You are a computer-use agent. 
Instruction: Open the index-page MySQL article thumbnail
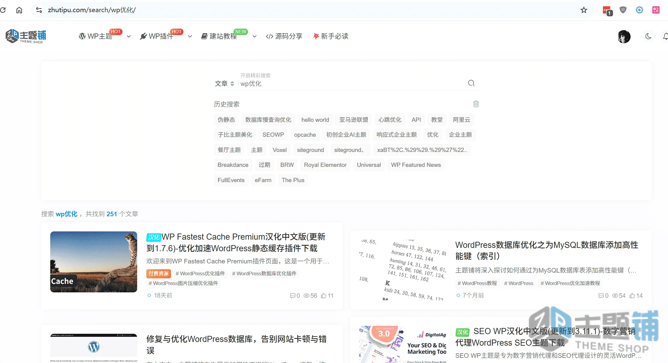403,270
